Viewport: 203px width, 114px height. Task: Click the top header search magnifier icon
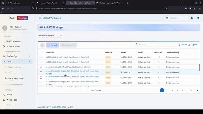pyautogui.click(x=167, y=18)
